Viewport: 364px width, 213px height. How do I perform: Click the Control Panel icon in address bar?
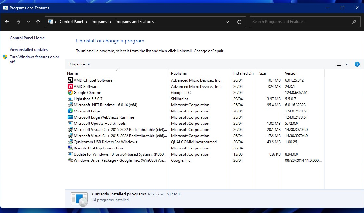point(50,22)
